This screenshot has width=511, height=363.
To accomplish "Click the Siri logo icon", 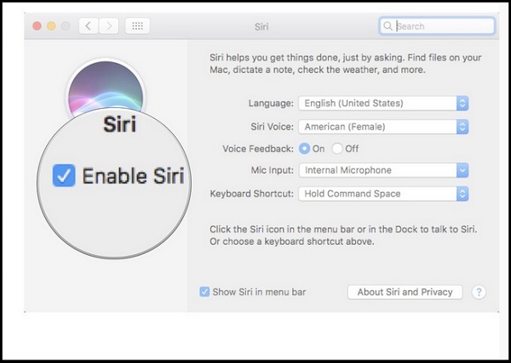I will click(106, 88).
